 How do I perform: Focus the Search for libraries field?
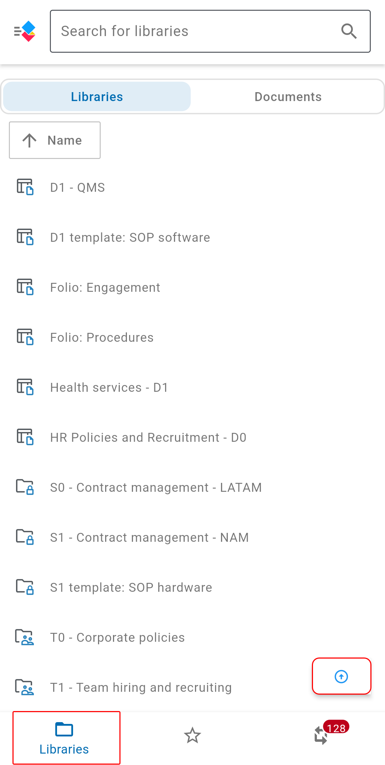click(x=210, y=31)
